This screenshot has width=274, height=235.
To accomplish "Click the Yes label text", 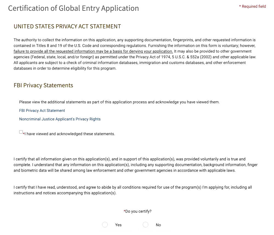I will pos(118,225).
